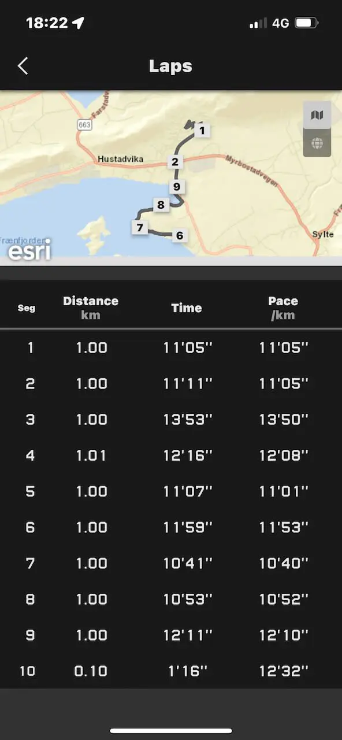Tap the location arrow in status bar

(x=79, y=23)
